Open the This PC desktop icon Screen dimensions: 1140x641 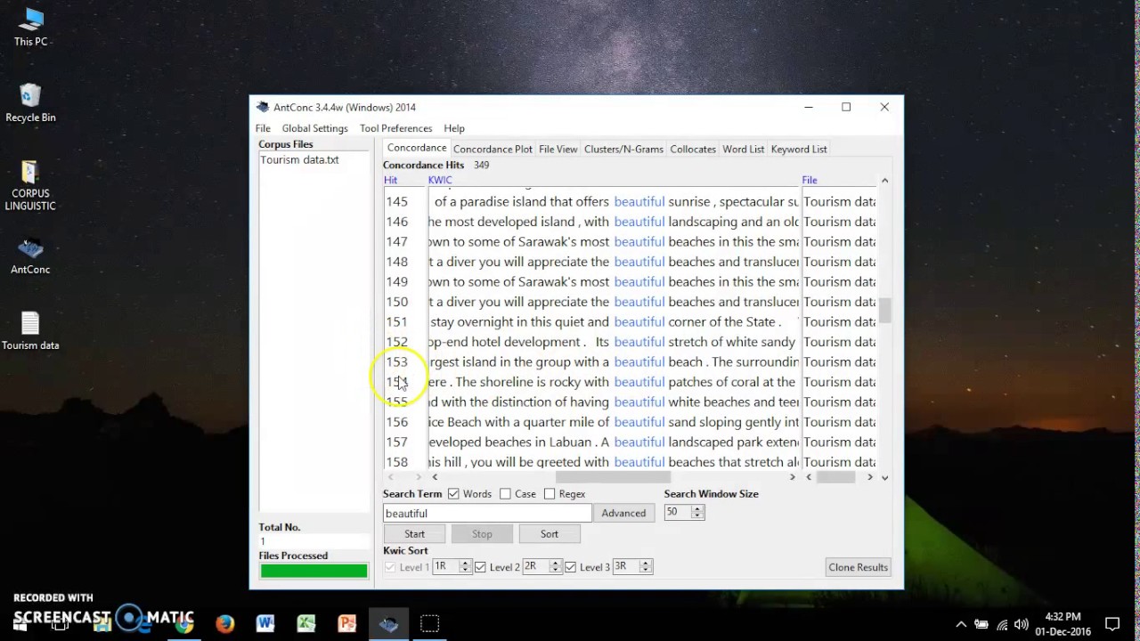tap(30, 28)
